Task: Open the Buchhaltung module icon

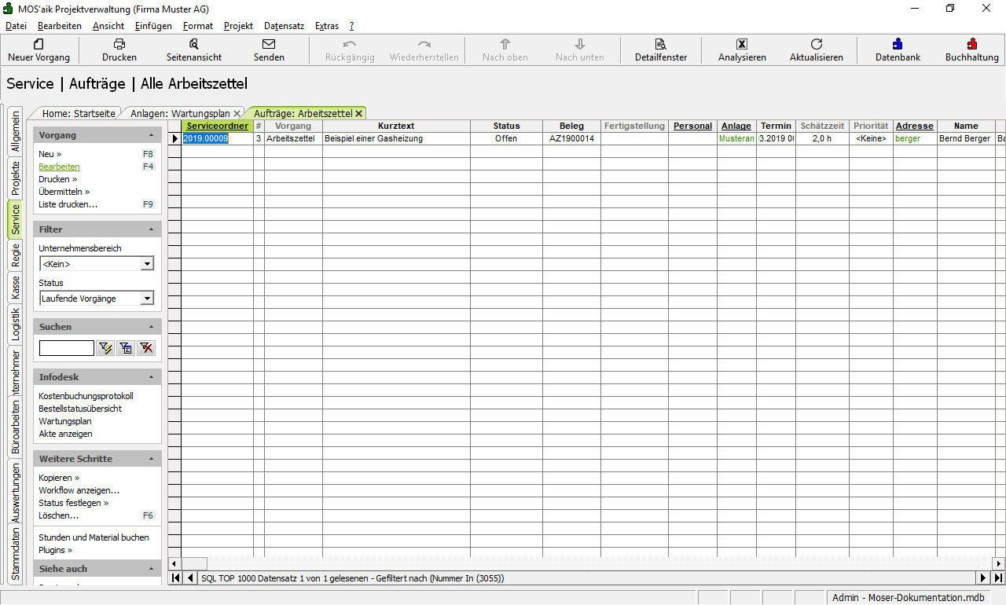Action: click(971, 44)
